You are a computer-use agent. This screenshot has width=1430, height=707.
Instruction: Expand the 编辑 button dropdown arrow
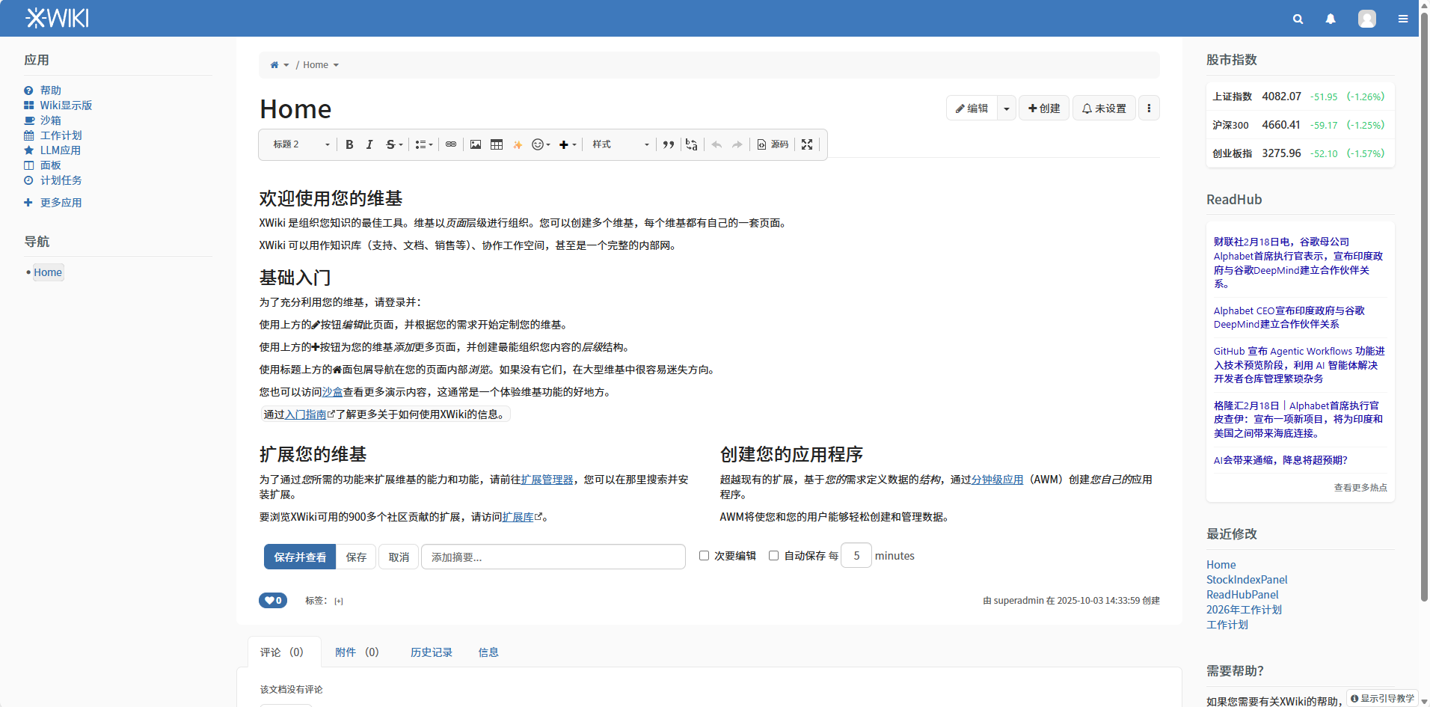coord(1005,108)
